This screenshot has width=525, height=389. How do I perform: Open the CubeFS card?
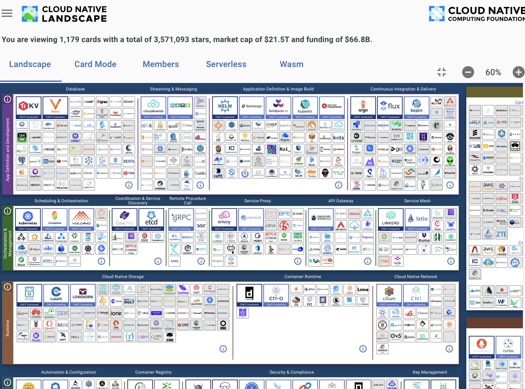point(56,295)
